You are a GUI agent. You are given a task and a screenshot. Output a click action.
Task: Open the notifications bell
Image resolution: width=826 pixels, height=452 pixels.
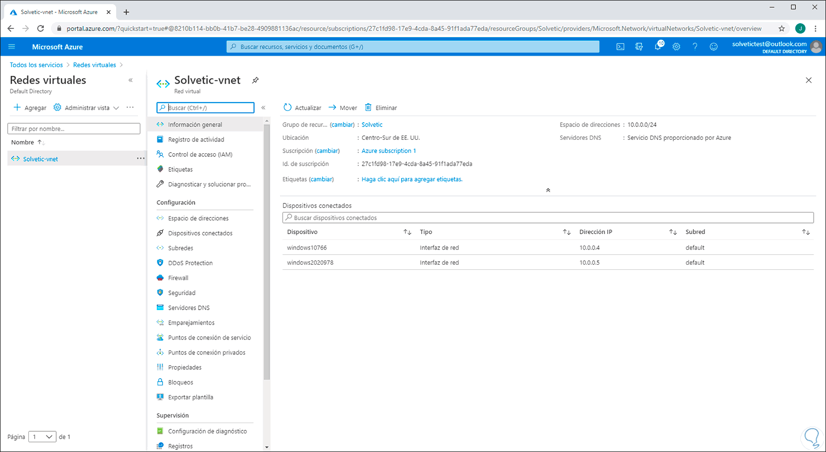658,46
